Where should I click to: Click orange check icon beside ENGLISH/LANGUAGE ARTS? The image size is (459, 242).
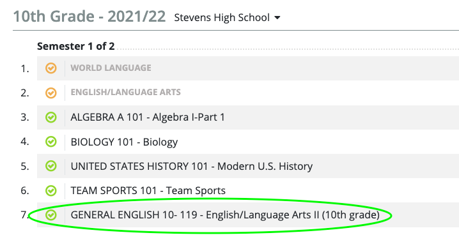click(x=51, y=93)
